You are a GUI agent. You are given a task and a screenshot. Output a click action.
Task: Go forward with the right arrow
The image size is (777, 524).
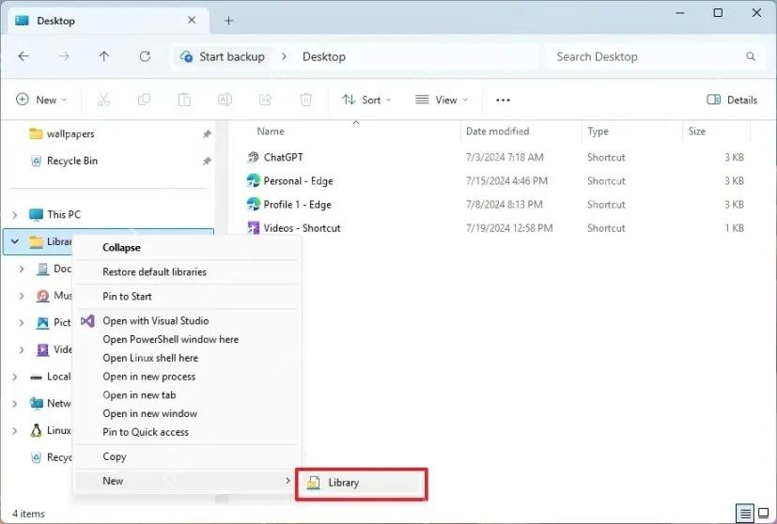point(64,56)
